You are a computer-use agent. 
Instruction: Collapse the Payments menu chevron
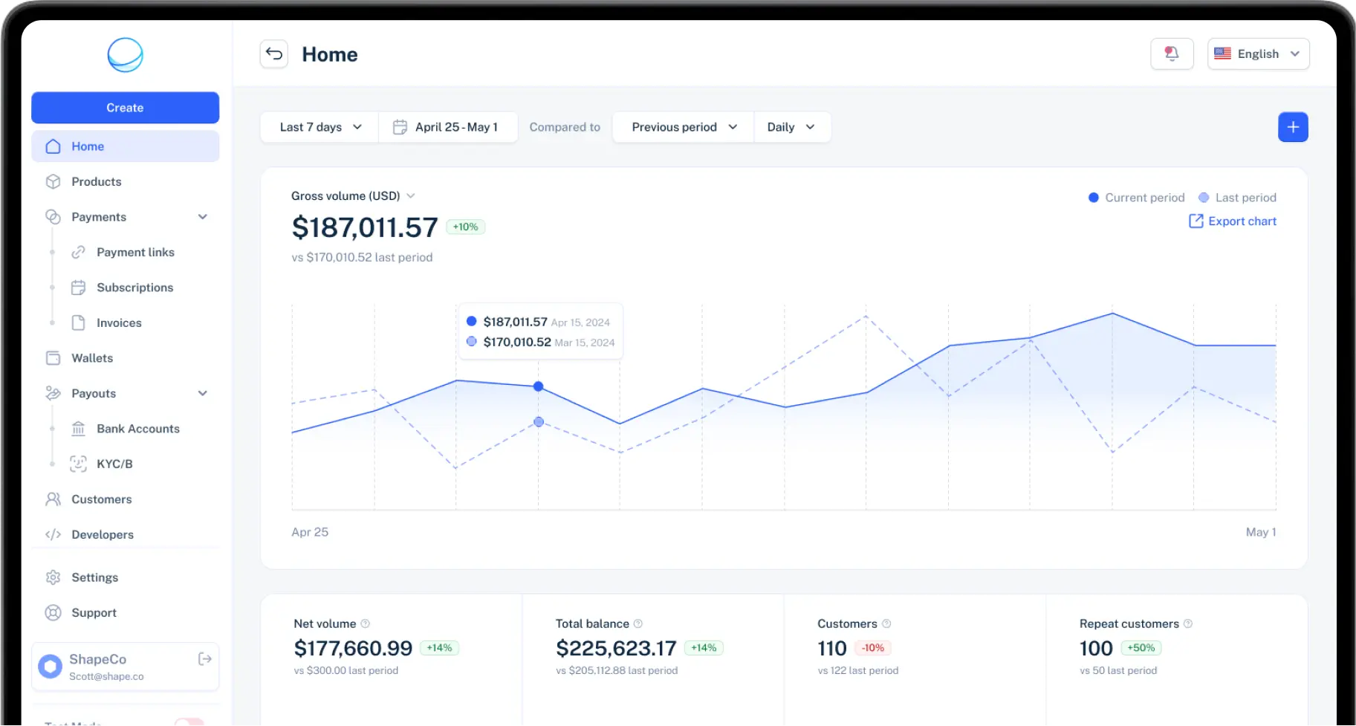tap(203, 217)
